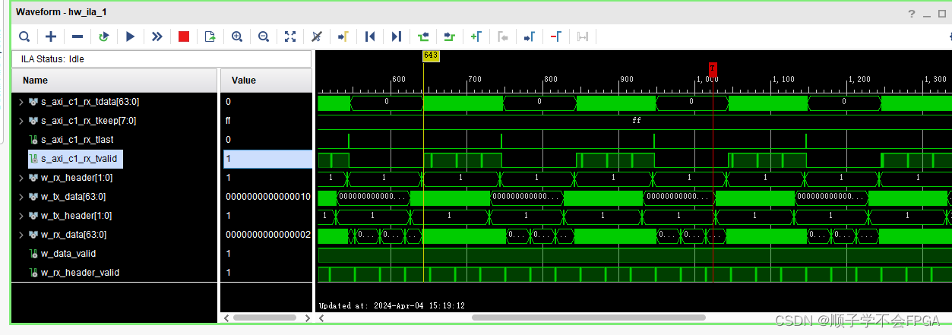
Task: Zoom fit the entire waveform
Action: 290,36
